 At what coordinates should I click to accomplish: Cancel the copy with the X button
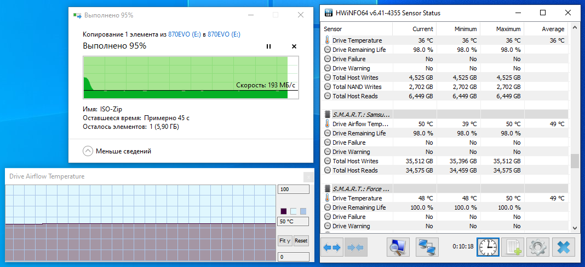pos(294,46)
